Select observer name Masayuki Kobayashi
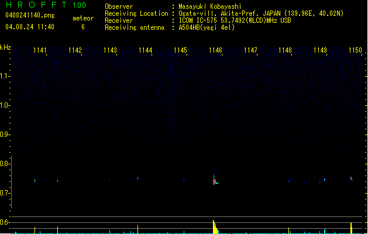Viewport: 368px width, 234px height. pos(210,6)
